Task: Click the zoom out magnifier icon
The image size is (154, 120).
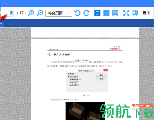Action: [40, 13]
